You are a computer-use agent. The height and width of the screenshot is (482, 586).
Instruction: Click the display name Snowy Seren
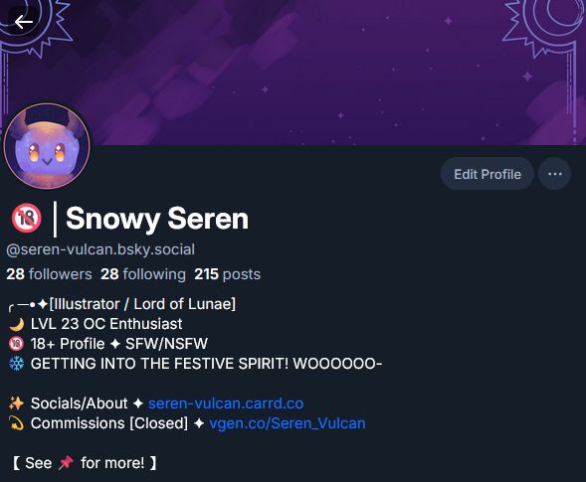[157, 219]
